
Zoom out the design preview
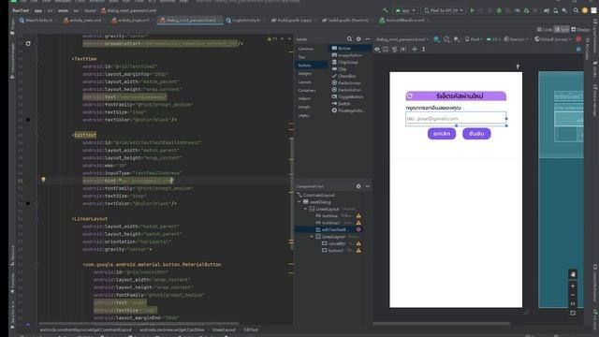coord(573,295)
